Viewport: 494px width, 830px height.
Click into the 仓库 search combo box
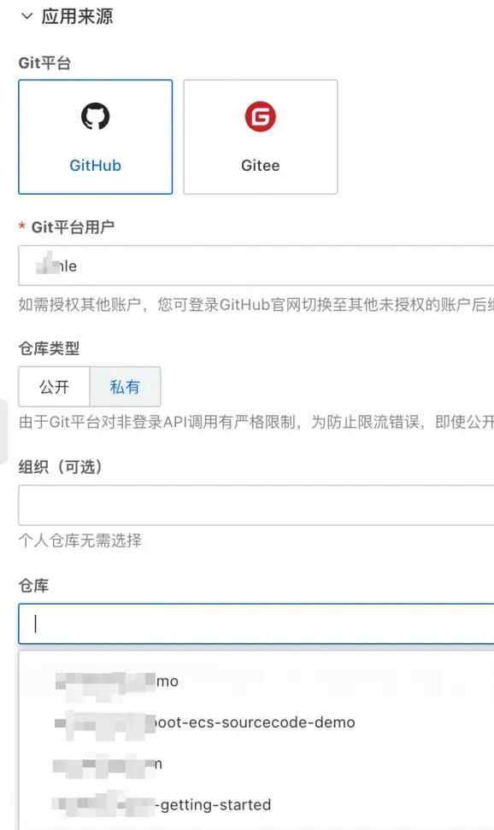coord(256,623)
